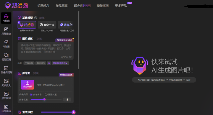Click the 参考权重 slider handle
Screen dimensions: 213x115
44,99
